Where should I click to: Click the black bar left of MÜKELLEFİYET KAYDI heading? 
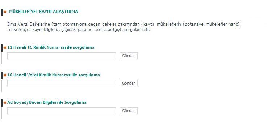coord(2,12)
